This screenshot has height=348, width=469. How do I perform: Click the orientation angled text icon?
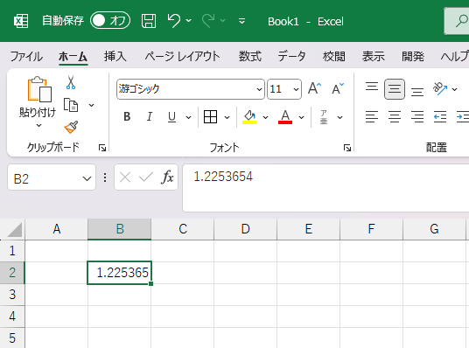(x=440, y=88)
